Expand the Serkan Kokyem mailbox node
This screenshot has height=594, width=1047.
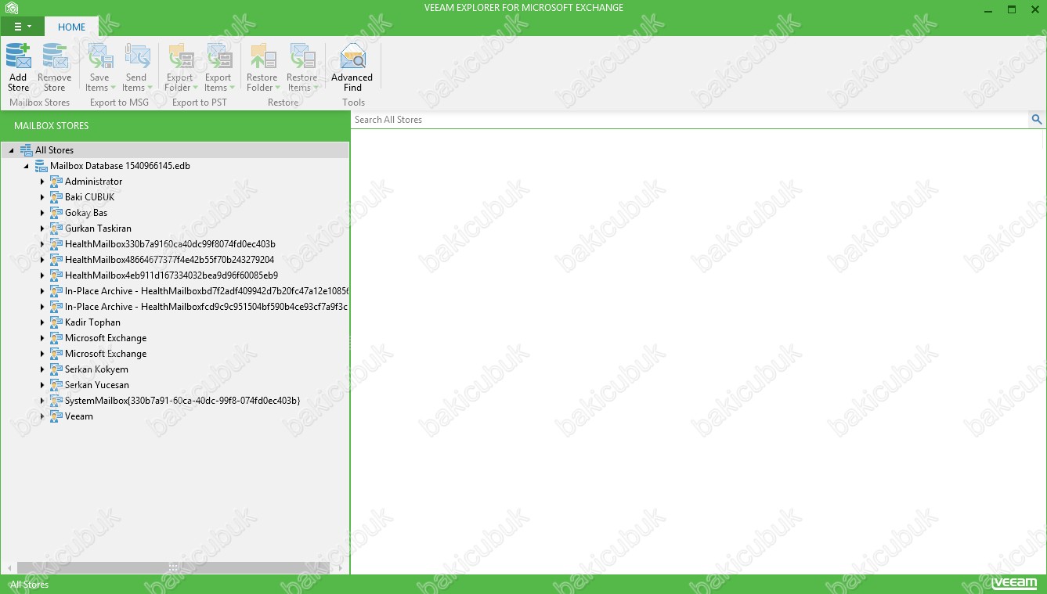point(42,369)
